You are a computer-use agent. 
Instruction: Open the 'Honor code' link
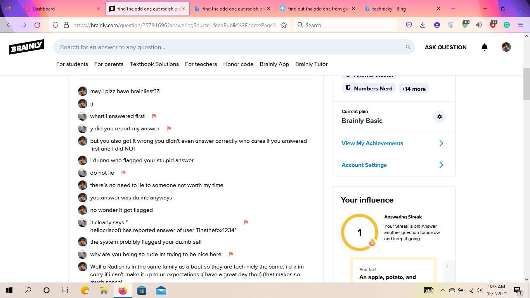(x=238, y=64)
